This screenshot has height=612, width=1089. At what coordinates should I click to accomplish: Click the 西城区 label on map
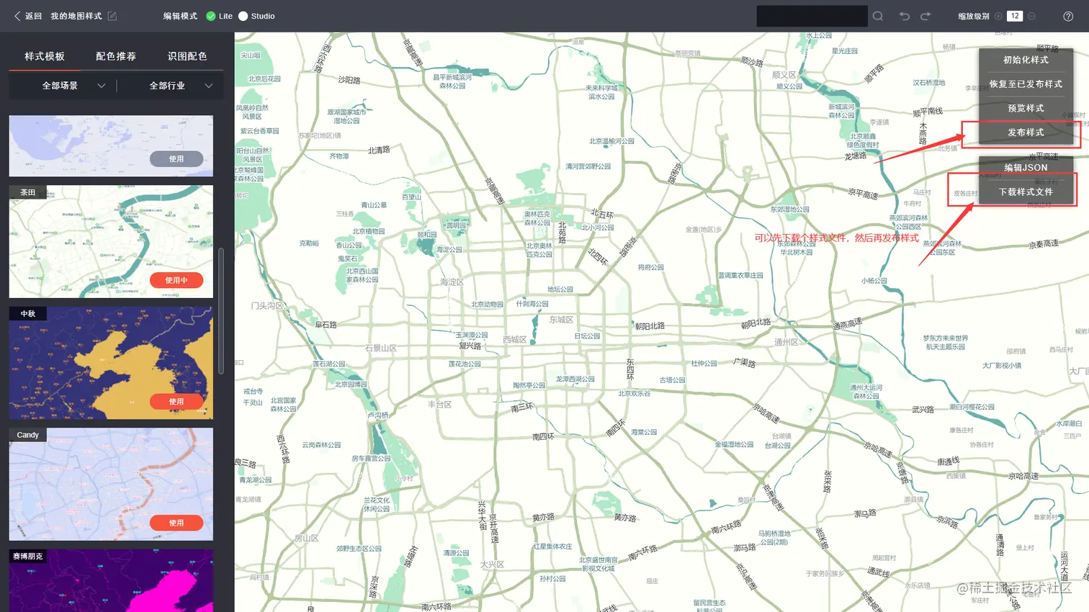pos(514,340)
